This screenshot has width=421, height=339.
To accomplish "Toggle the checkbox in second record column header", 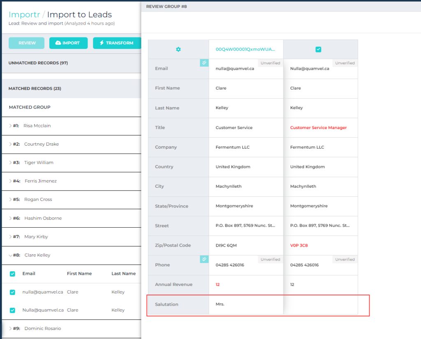I will pos(318,49).
